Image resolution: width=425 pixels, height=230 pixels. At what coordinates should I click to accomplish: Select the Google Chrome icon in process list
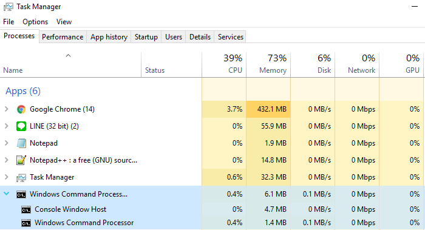coord(21,109)
